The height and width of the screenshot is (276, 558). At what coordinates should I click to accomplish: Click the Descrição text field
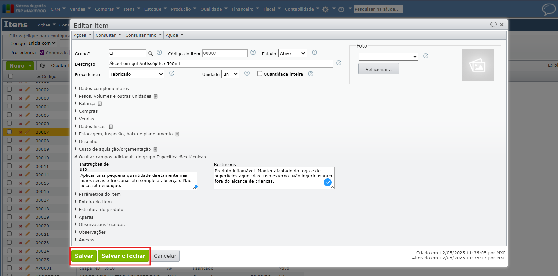(221, 64)
